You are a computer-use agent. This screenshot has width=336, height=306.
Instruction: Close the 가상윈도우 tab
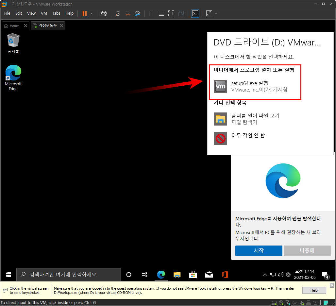61,26
